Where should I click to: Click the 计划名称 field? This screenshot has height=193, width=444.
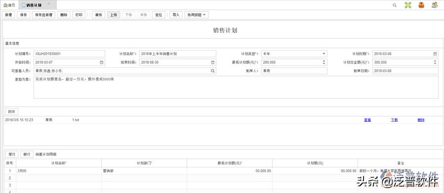click(x=178, y=54)
